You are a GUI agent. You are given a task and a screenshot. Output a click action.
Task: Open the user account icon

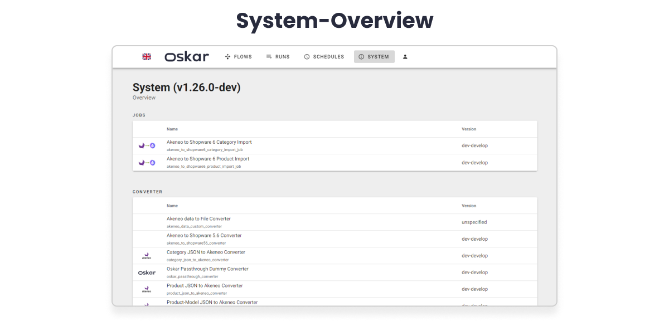(405, 57)
